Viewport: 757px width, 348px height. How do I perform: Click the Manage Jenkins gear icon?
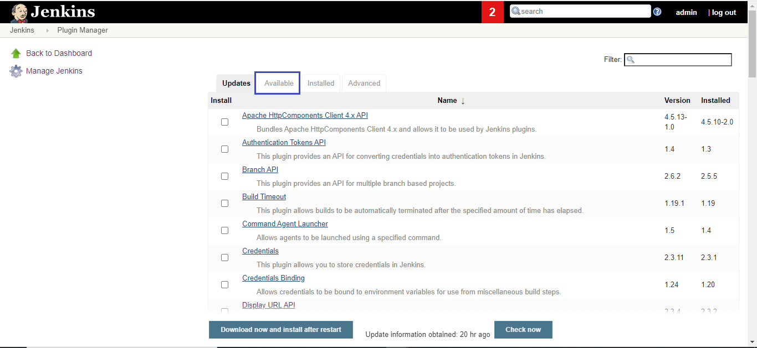[16, 70]
